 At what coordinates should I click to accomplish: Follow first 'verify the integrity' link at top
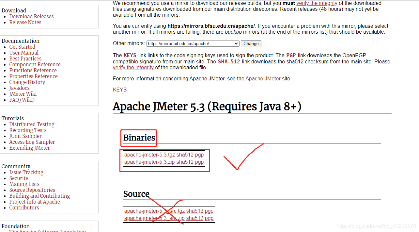click(317, 3)
